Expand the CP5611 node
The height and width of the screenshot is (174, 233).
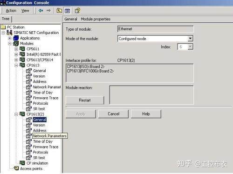(16, 49)
